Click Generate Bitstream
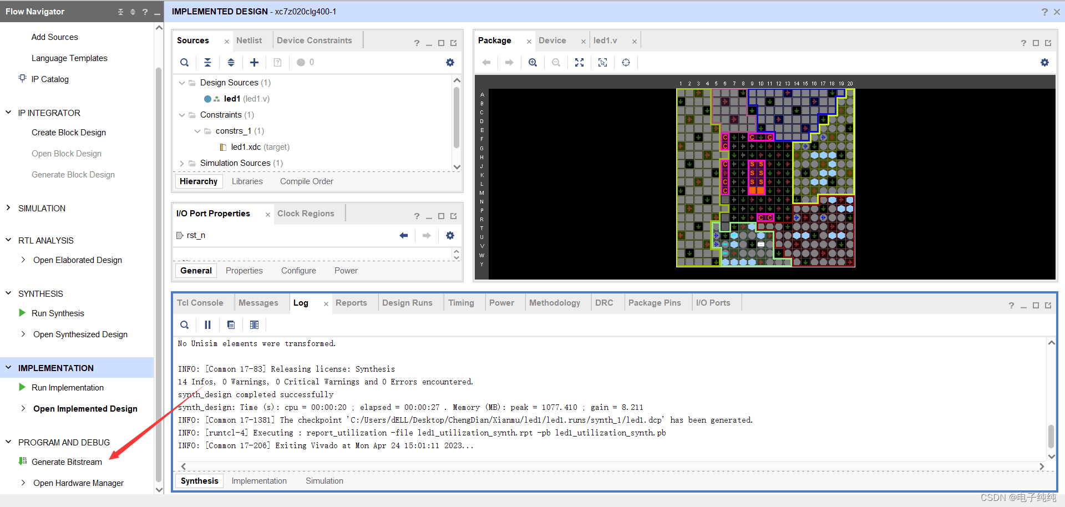The image size is (1065, 507). coord(67,462)
